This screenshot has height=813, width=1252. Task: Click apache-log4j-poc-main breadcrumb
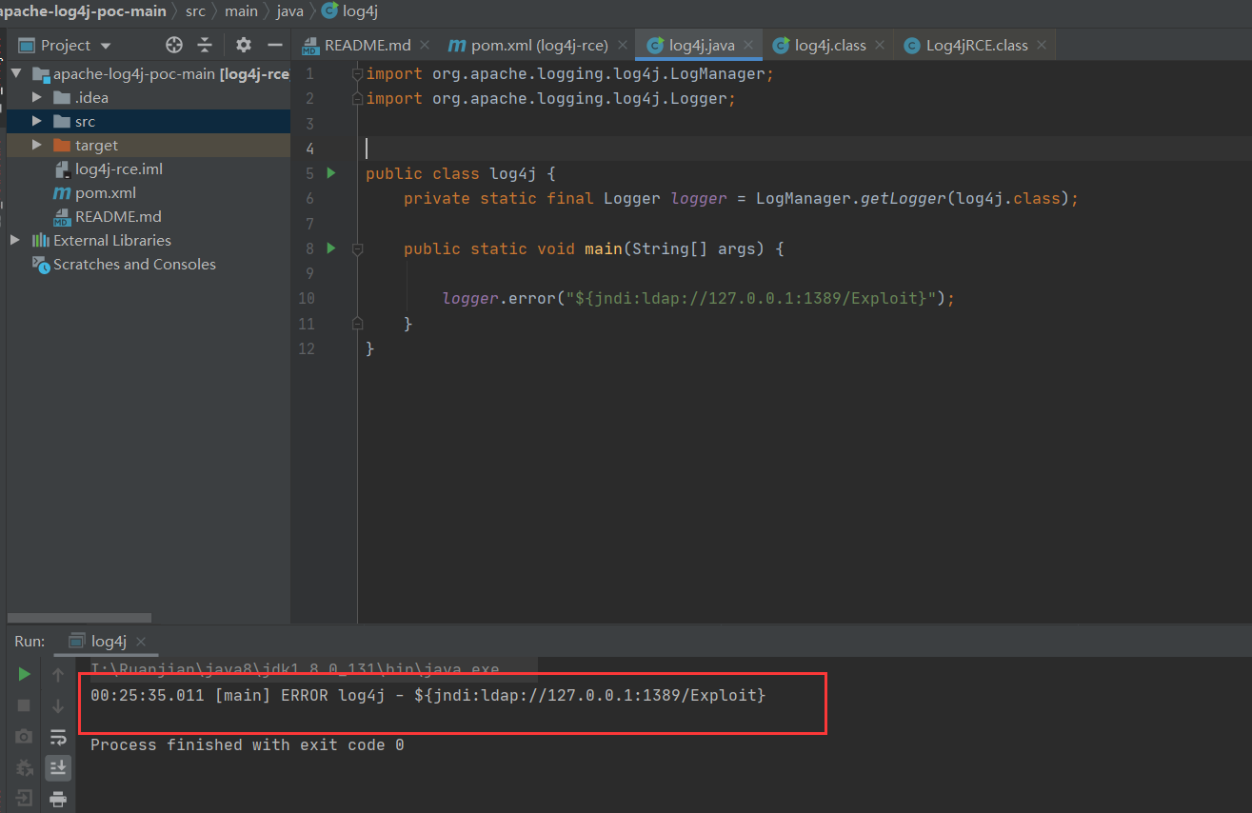(x=82, y=11)
